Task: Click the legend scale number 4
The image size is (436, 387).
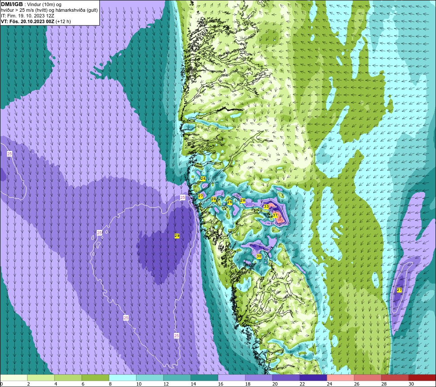Action: 56,384
